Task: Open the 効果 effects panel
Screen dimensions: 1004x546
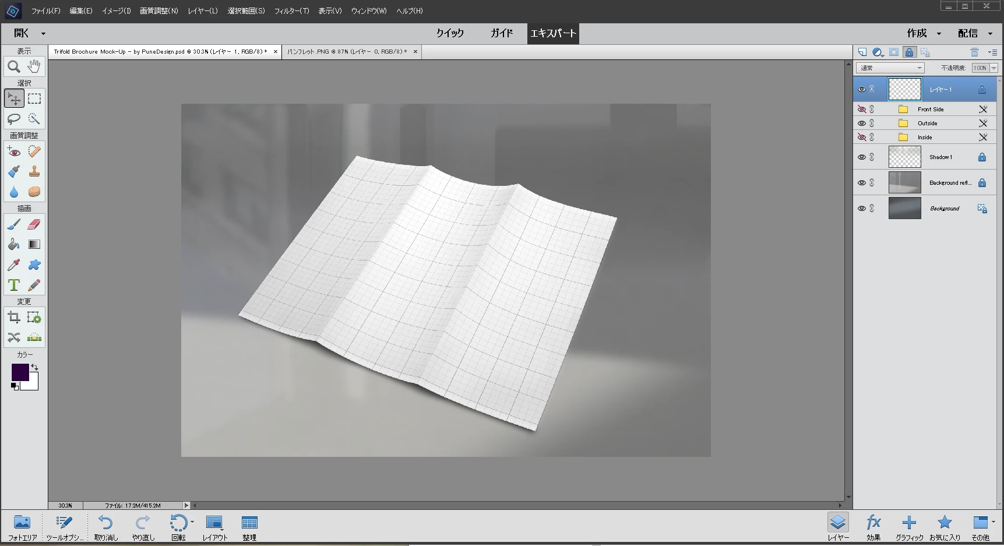Action: tap(873, 527)
